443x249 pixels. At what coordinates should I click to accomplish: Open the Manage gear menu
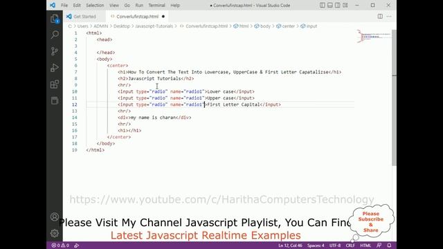(x=55, y=233)
